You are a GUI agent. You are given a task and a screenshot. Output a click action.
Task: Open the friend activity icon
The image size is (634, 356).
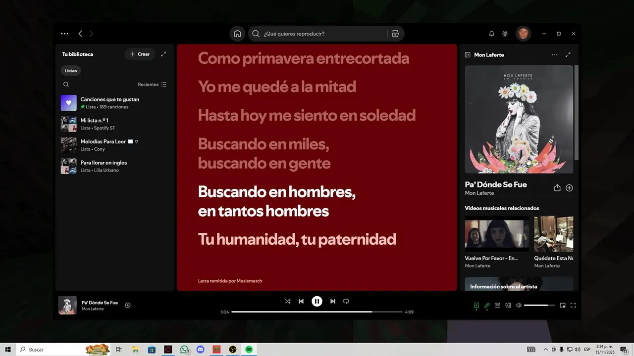505,34
